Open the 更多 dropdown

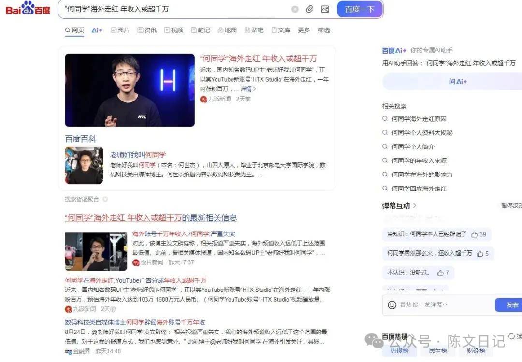click(x=303, y=29)
